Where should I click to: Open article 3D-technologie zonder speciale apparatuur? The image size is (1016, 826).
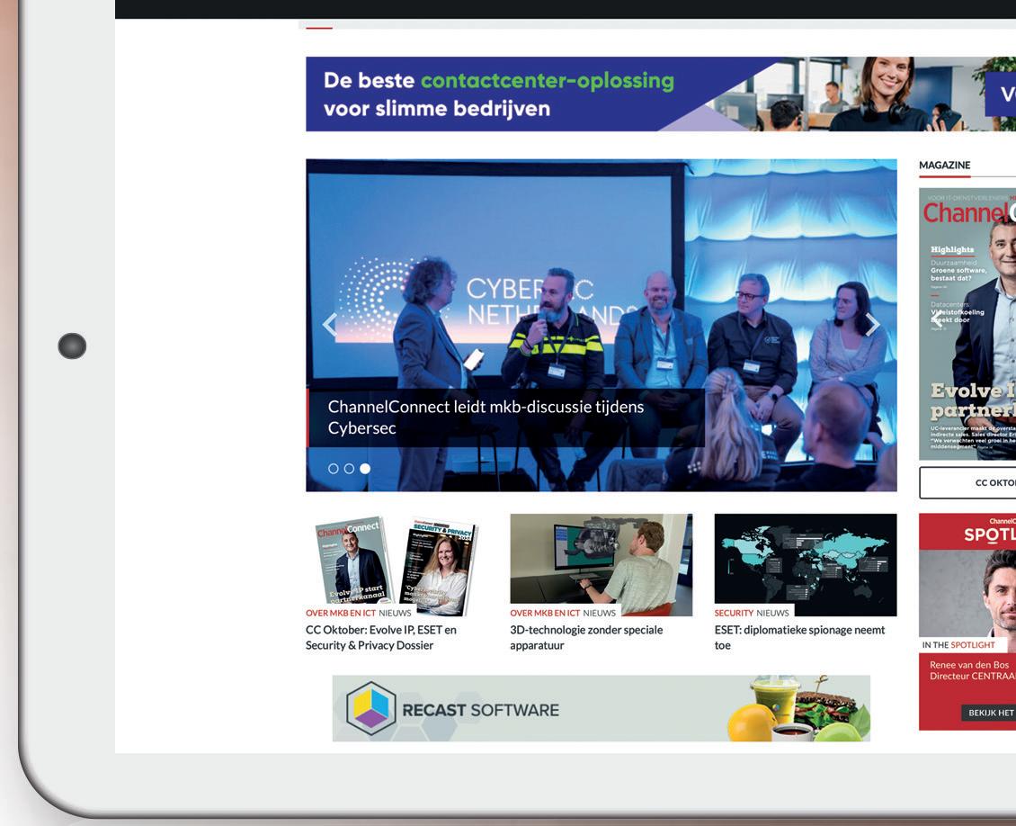586,637
